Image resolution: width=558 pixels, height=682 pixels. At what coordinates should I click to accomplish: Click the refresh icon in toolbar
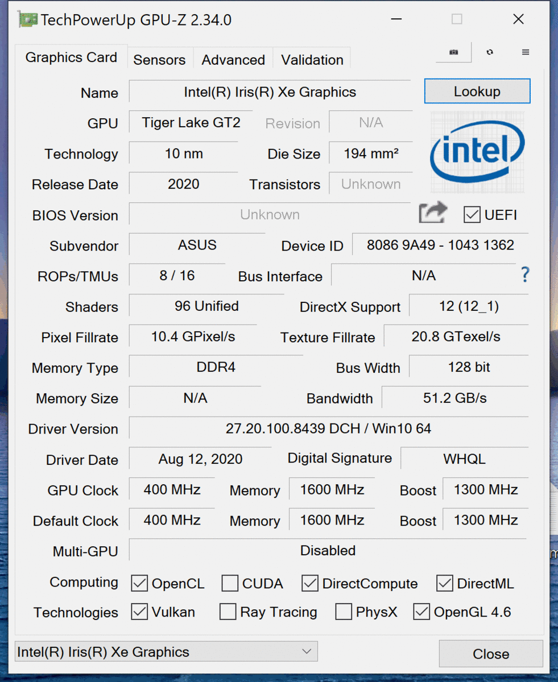tap(490, 52)
